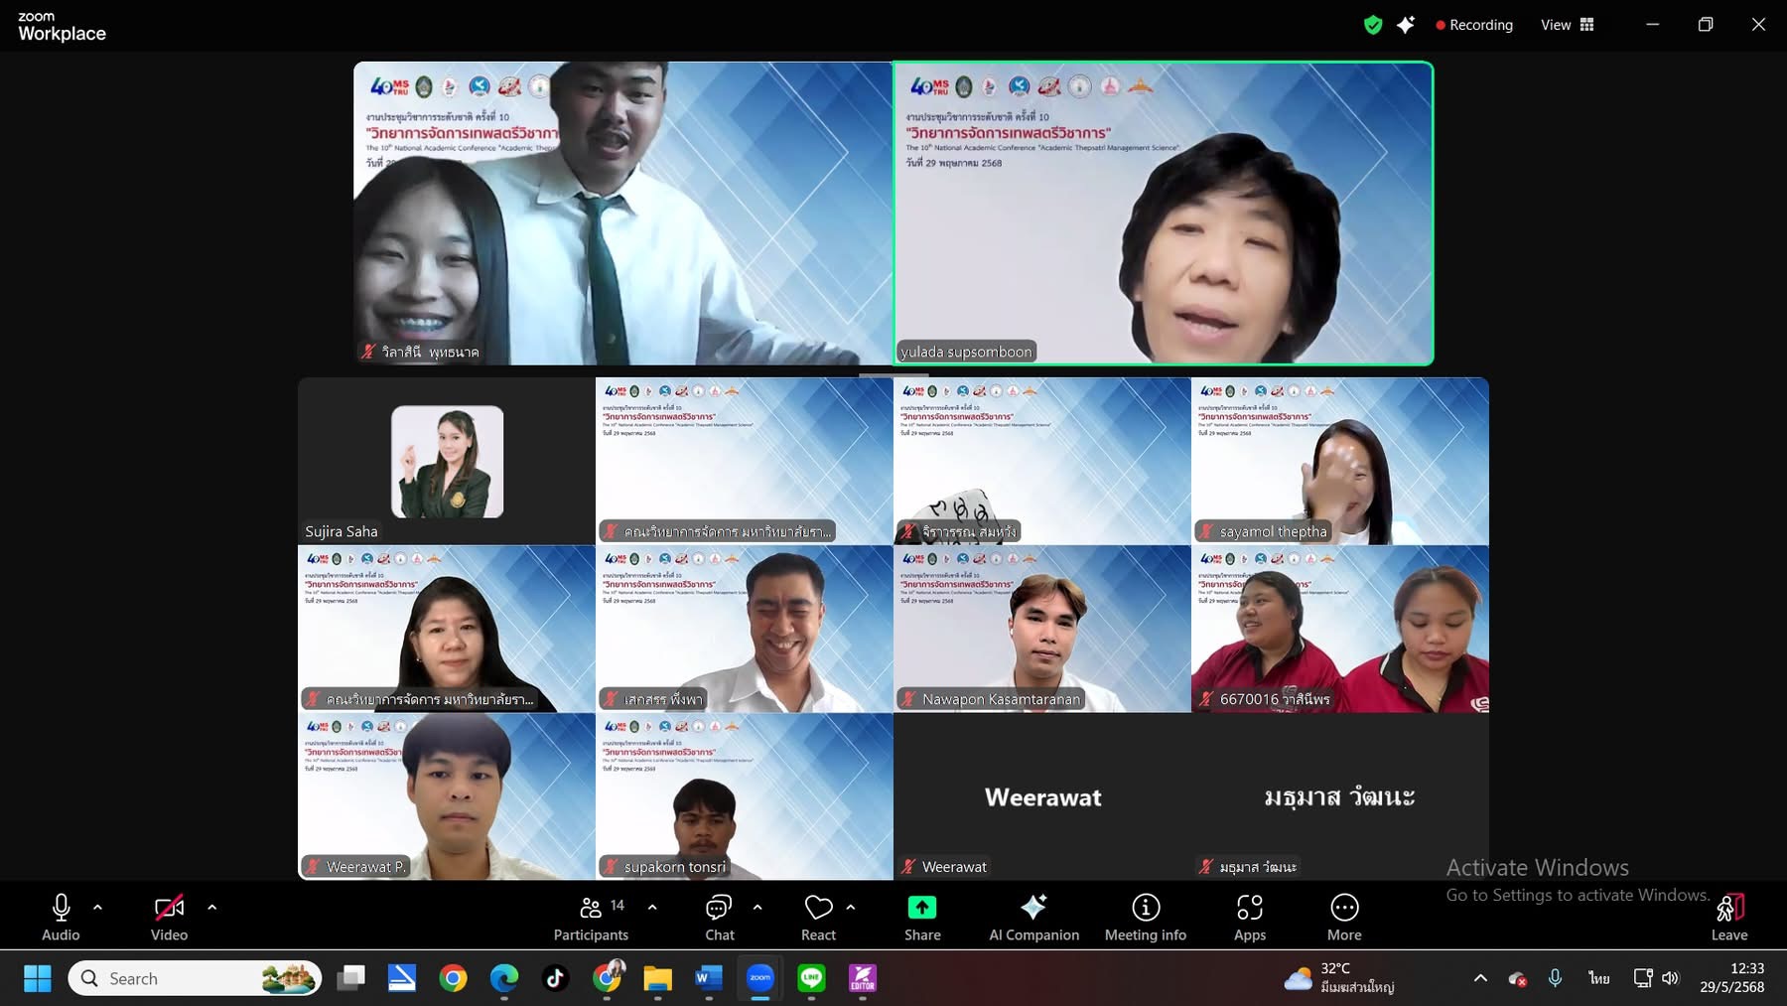Open the AI Companion
The height and width of the screenshot is (1006, 1787).
pos(1033,918)
